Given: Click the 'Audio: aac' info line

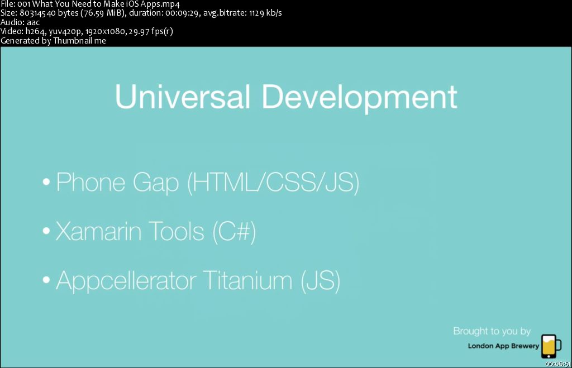Looking at the screenshot, I should pyautogui.click(x=20, y=22).
